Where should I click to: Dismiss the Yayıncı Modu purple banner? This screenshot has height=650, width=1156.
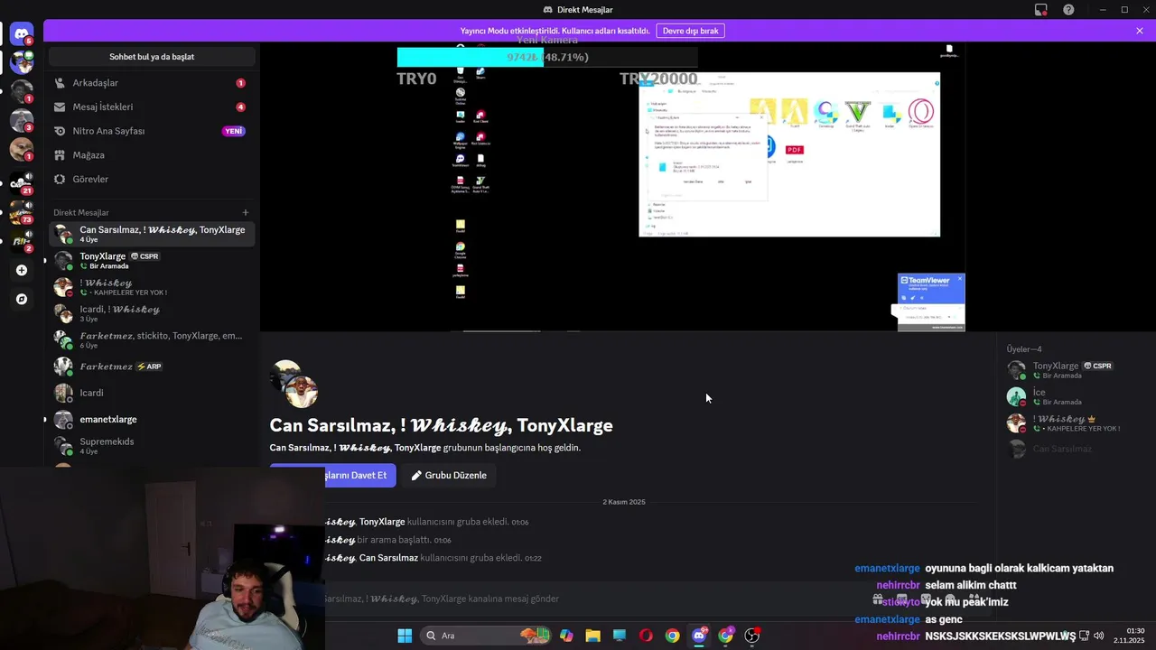click(x=1140, y=31)
